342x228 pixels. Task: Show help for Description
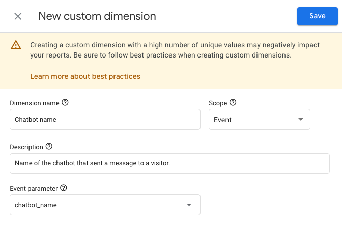[49, 146]
